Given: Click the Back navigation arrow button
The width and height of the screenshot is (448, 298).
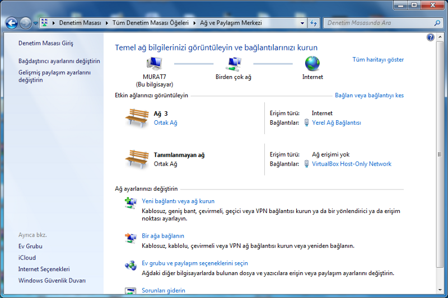Looking at the screenshot, I should tap(12, 23).
